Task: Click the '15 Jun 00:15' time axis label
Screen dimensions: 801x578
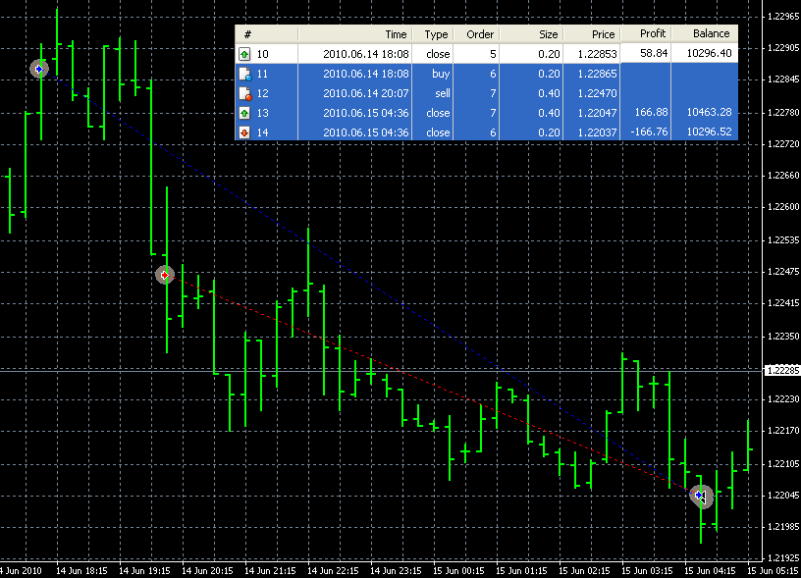Action: [458, 571]
